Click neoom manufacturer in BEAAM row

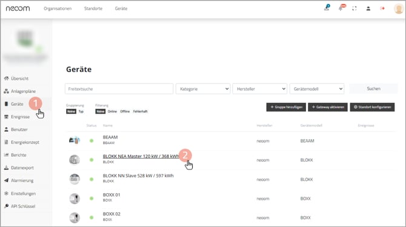click(263, 141)
